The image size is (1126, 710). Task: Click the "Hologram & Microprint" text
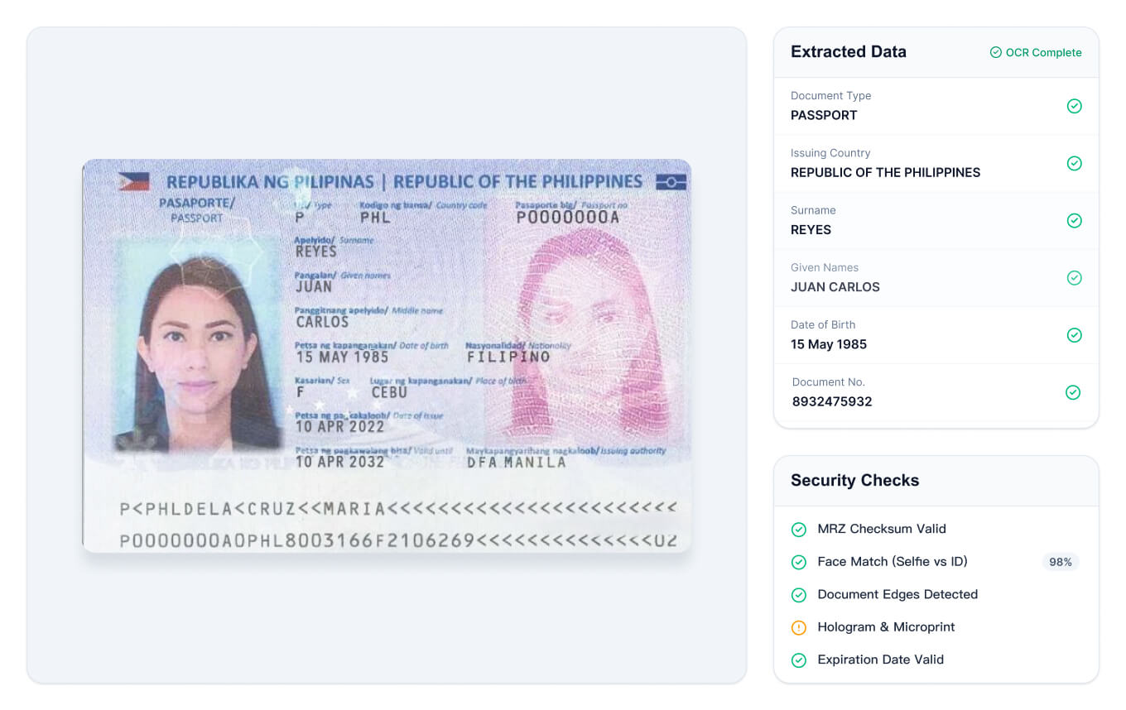886,626
